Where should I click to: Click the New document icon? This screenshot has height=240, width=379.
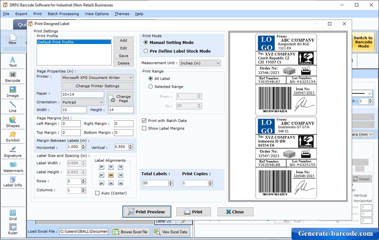coord(13,39)
